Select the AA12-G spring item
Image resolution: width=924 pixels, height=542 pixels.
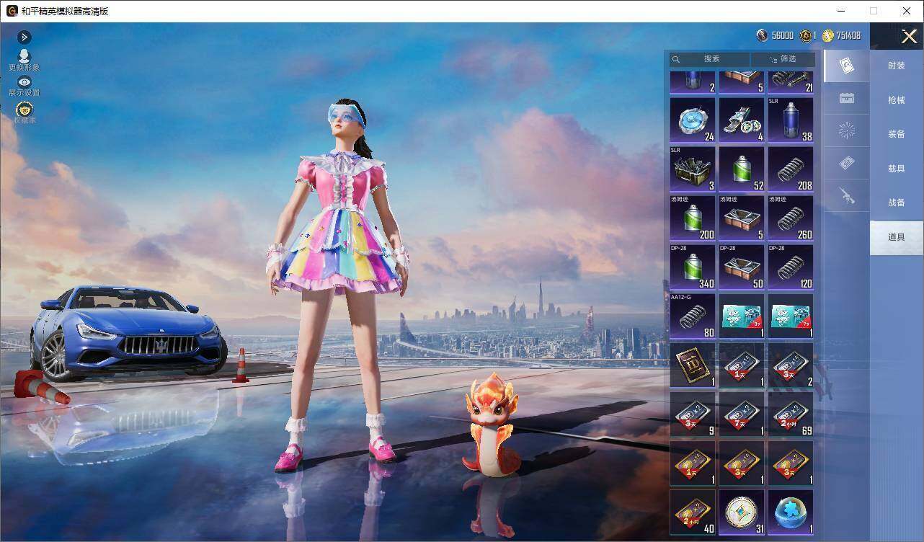(693, 316)
